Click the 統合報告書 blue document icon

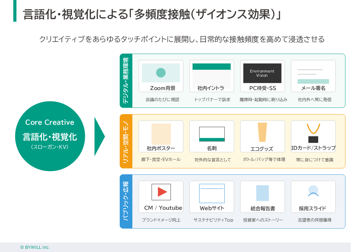(262, 193)
